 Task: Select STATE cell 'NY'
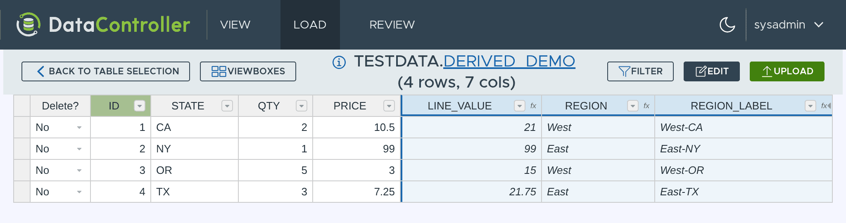(x=195, y=149)
